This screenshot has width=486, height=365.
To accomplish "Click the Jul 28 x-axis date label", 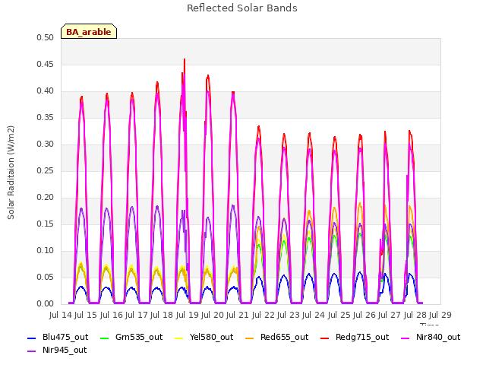I will click(415, 316).
